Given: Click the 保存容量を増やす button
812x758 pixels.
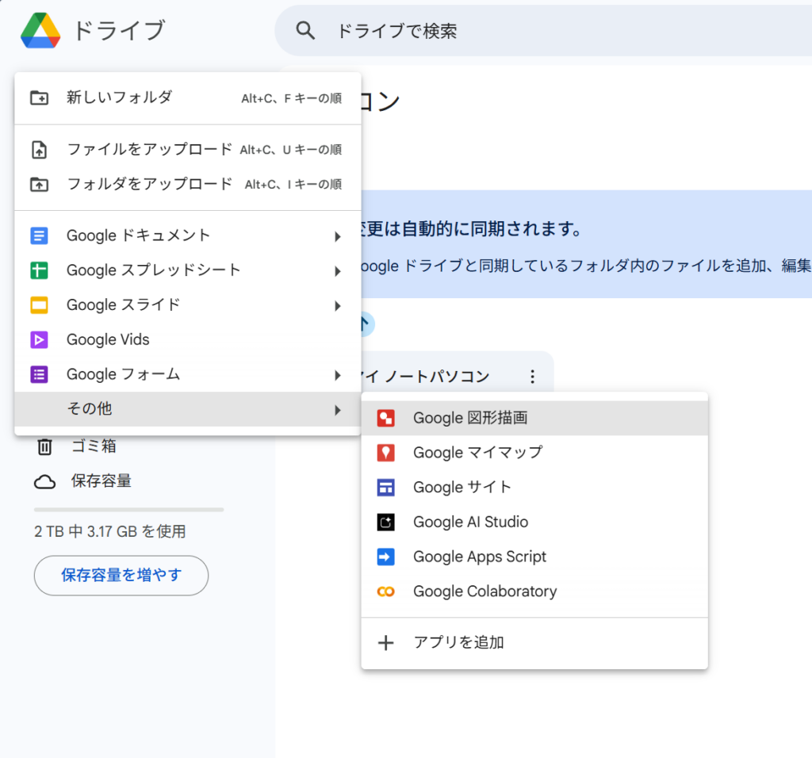Looking at the screenshot, I should 121,575.
